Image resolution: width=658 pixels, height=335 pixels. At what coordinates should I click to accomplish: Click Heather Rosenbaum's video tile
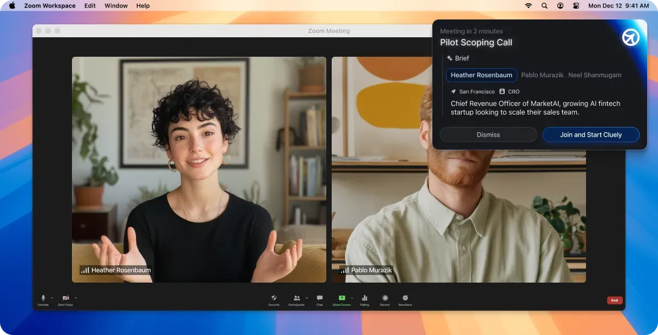tap(199, 170)
